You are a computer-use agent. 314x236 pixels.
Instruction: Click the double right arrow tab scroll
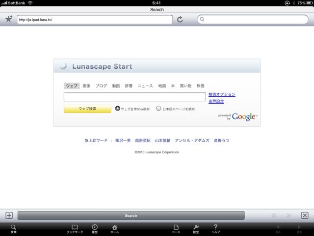289,215
